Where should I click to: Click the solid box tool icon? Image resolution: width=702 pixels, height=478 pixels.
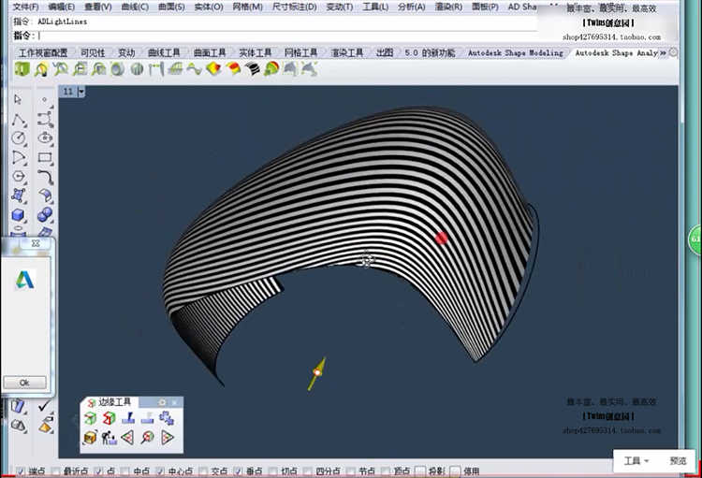18,215
